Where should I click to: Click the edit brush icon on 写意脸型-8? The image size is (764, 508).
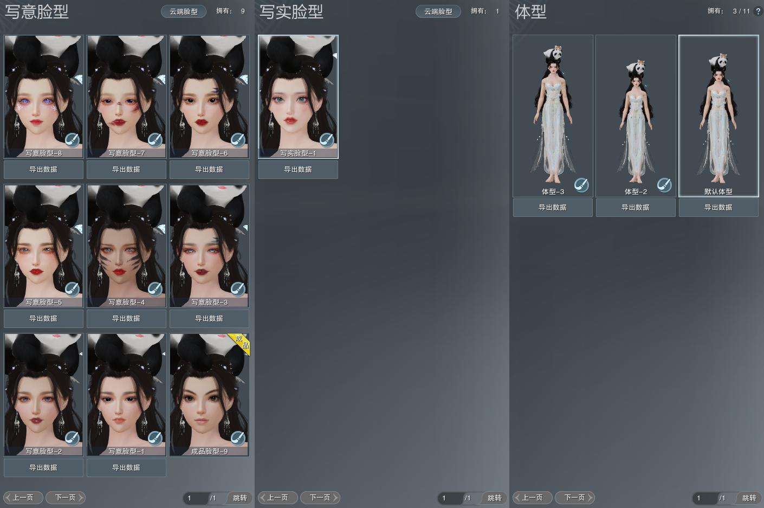point(72,140)
